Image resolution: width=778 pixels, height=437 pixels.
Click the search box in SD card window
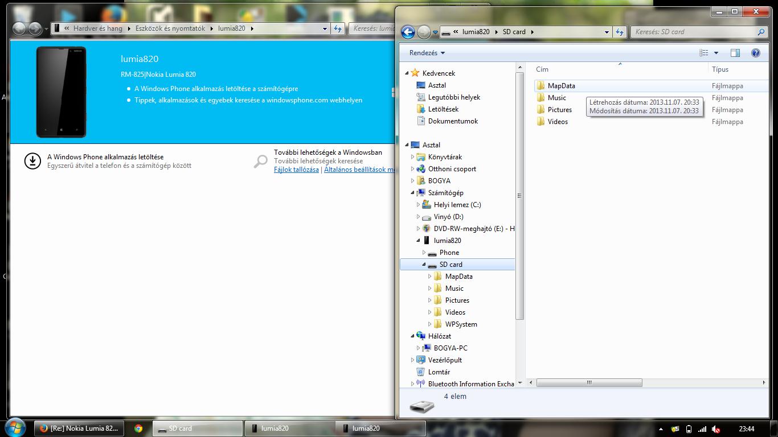[x=699, y=32]
